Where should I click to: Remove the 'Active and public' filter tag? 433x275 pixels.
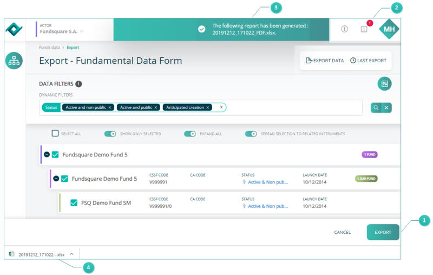(x=156, y=108)
